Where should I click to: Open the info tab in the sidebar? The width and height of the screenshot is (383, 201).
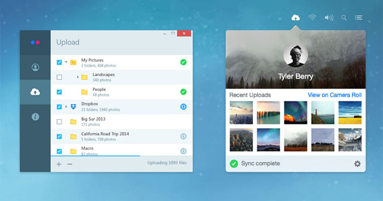point(35,117)
